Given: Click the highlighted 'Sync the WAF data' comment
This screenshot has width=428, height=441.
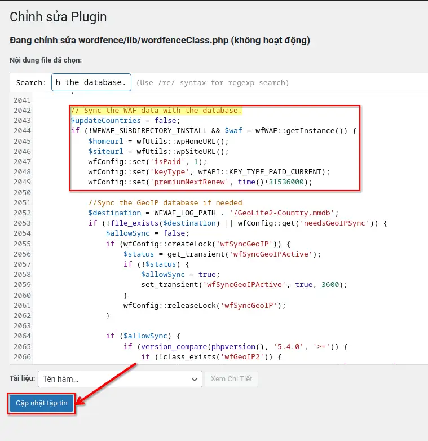Looking at the screenshot, I should pos(156,111).
